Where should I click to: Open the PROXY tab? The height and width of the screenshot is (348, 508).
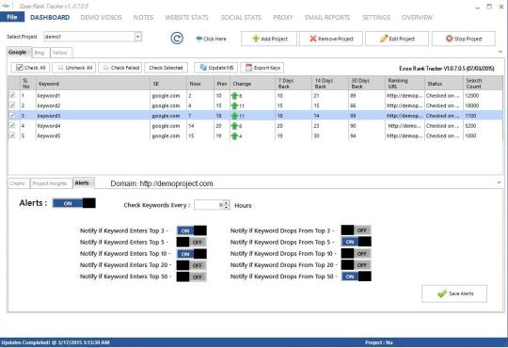point(283,18)
